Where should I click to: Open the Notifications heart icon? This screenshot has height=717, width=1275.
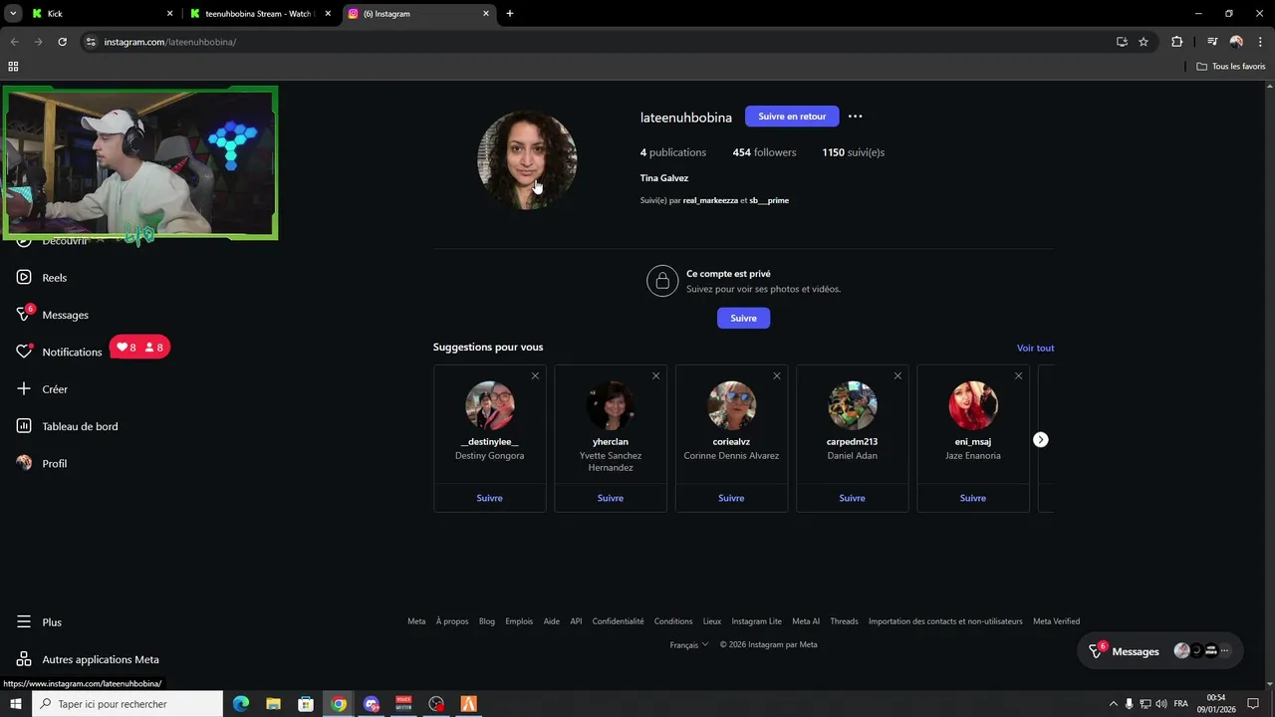pos(24,352)
